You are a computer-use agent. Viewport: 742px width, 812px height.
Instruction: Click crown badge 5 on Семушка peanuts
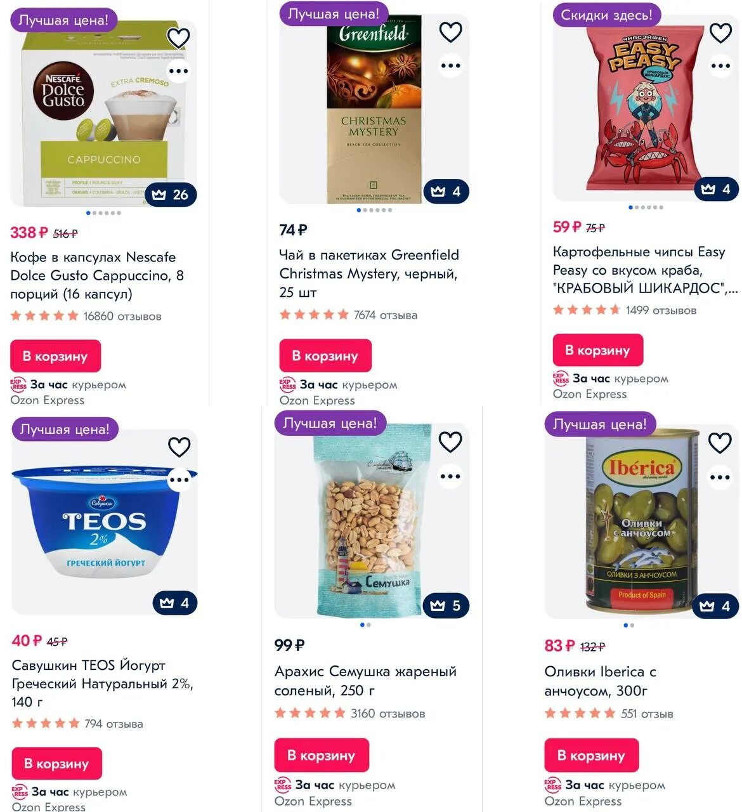pos(446,606)
